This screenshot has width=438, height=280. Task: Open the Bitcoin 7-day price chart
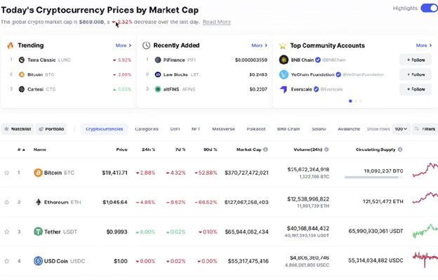(425, 170)
